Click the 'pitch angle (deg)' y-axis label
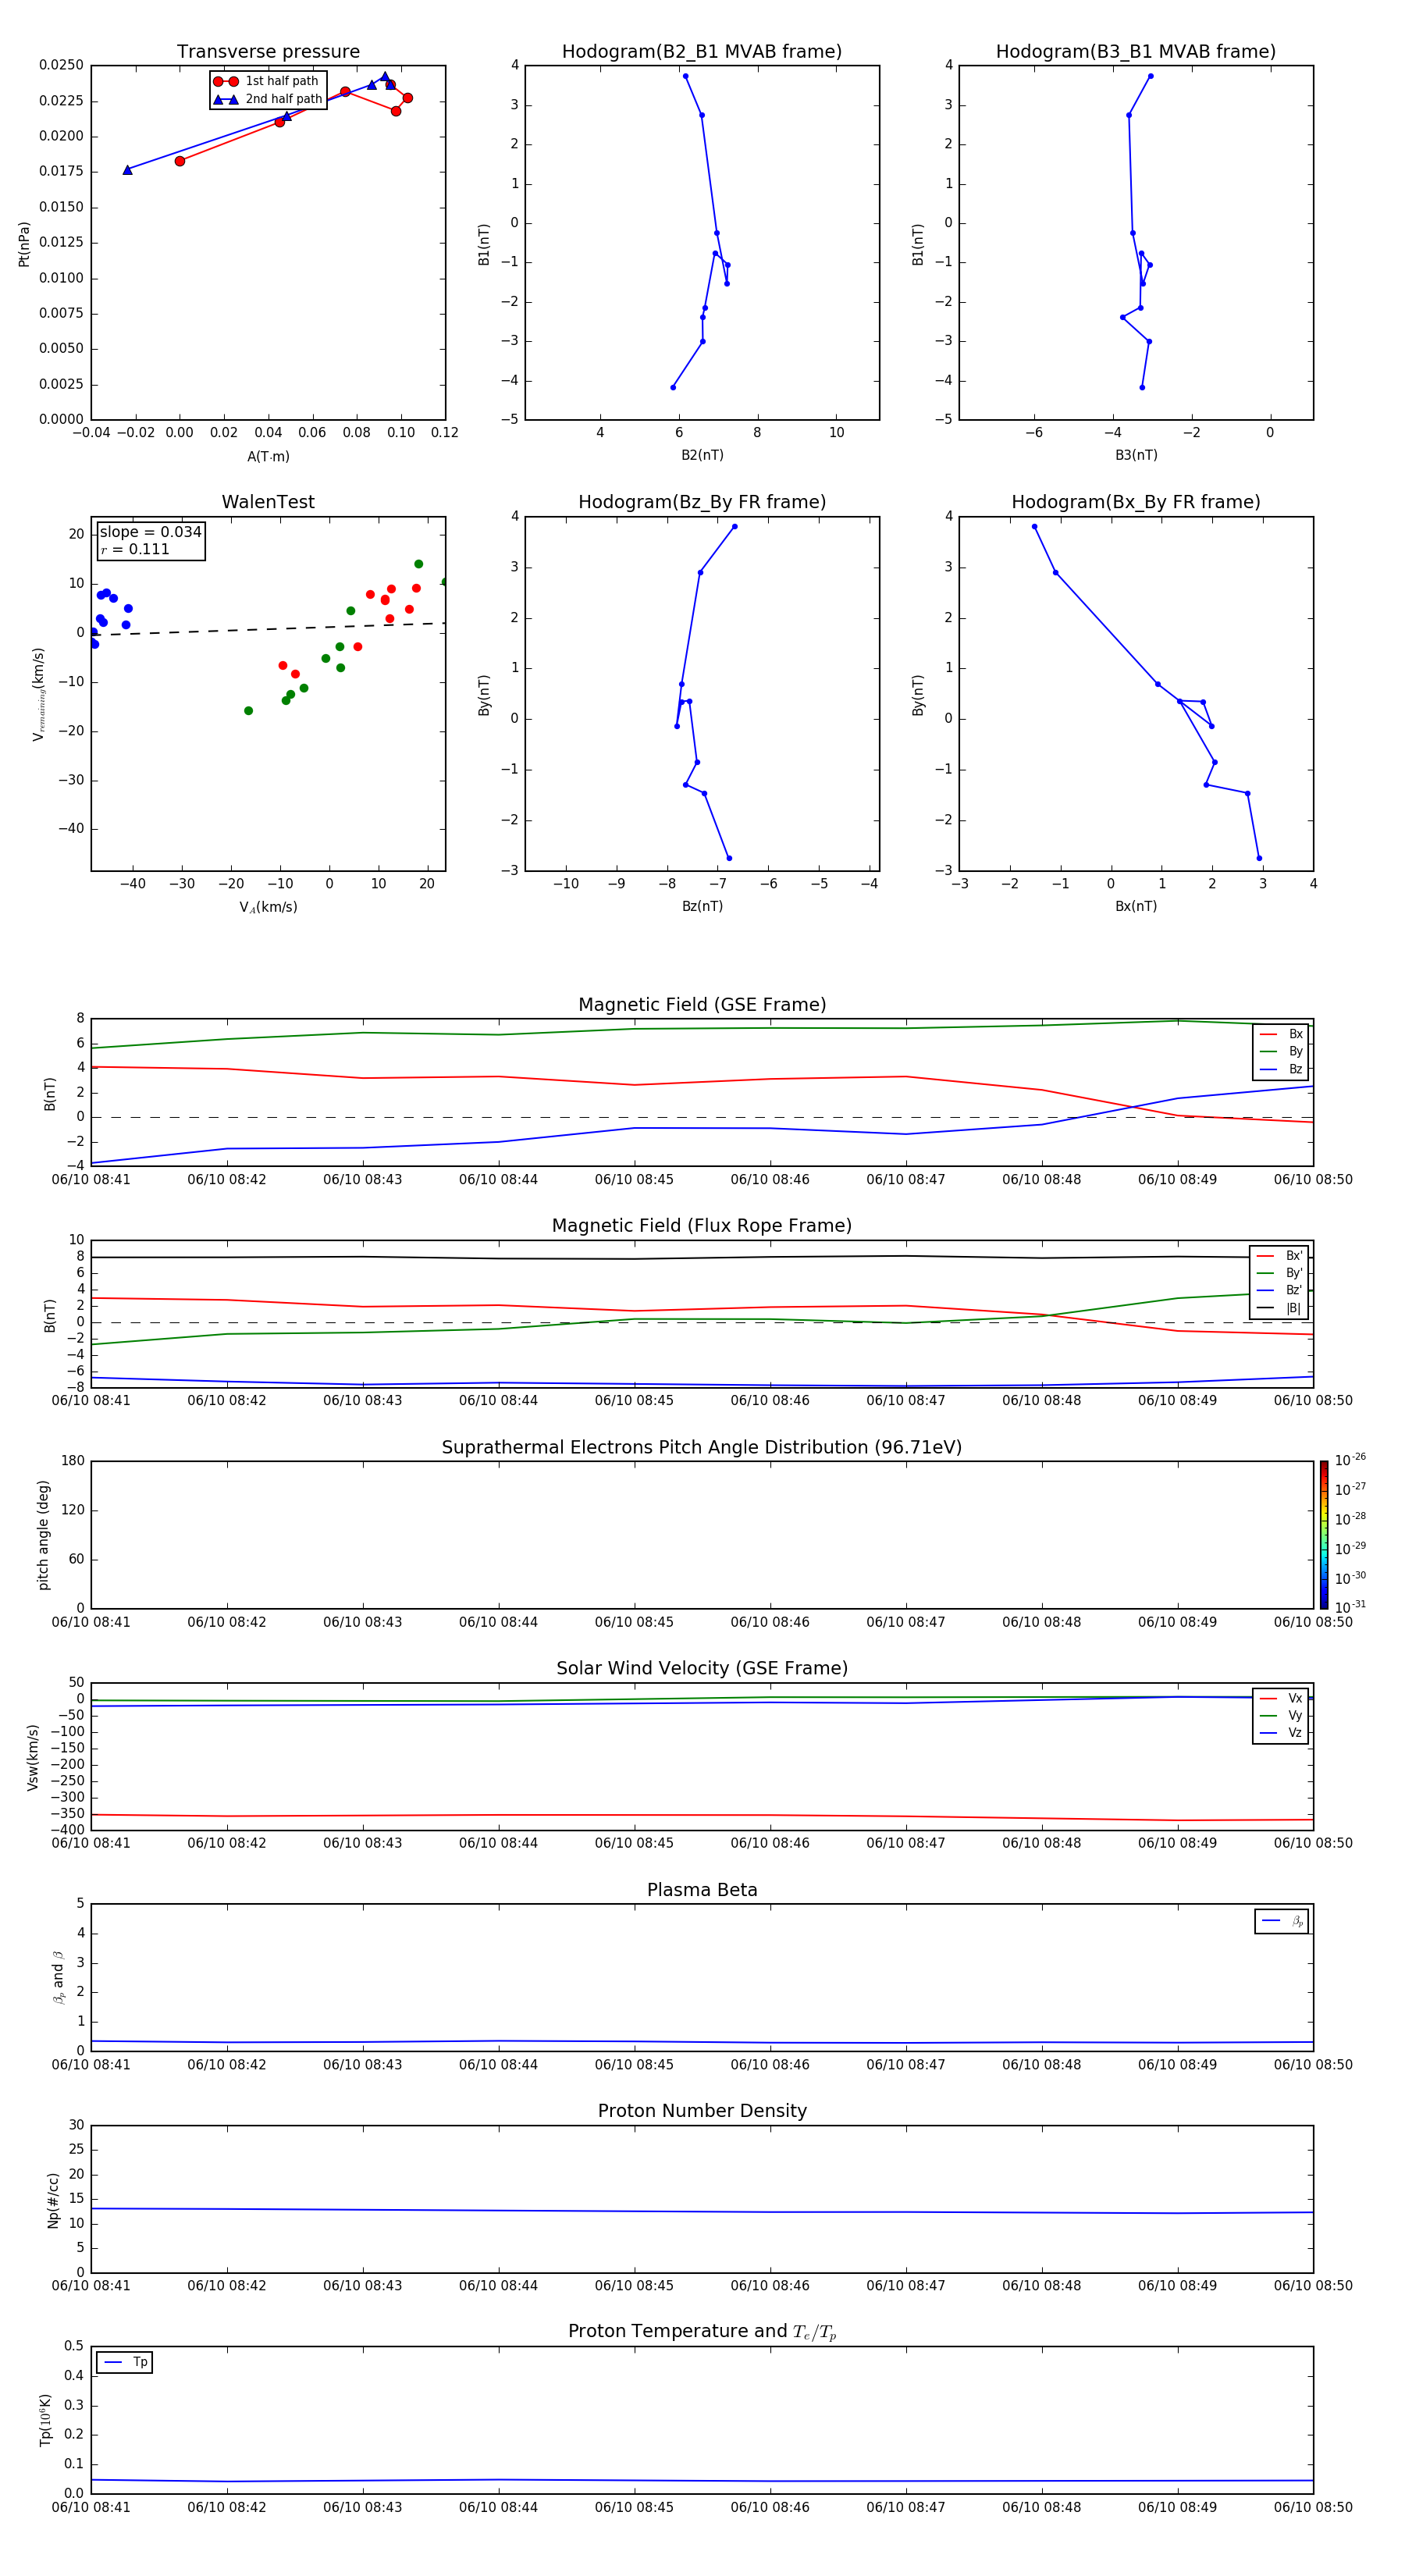This screenshot has height=2576, width=1405. [43, 1535]
